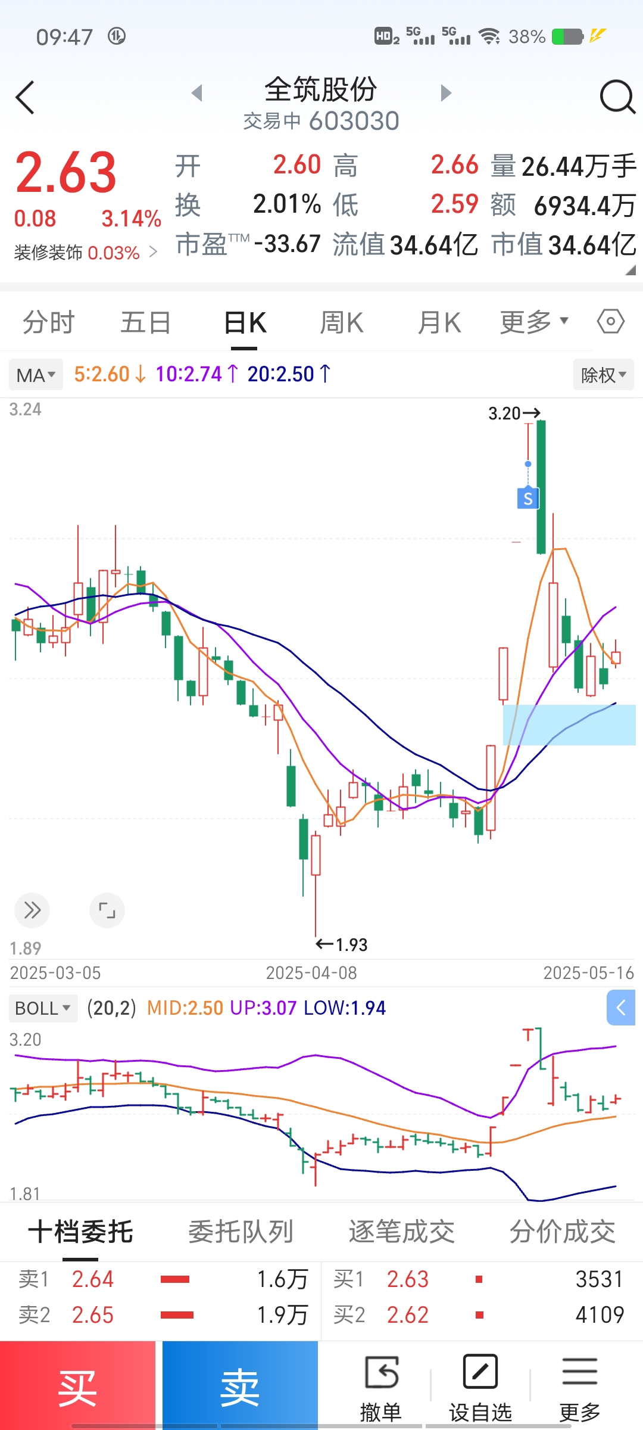
Task: Tap MA10 value 10:2.74
Action: [x=197, y=374]
